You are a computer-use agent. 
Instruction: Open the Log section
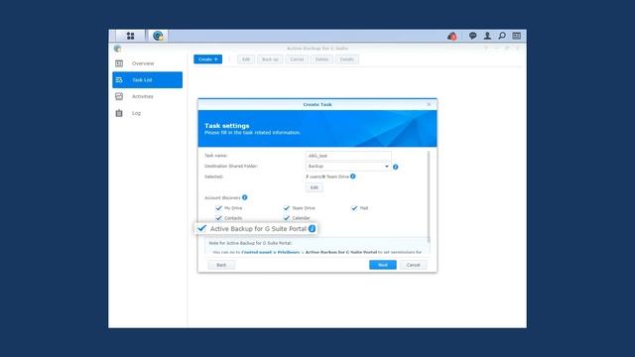[148, 113]
